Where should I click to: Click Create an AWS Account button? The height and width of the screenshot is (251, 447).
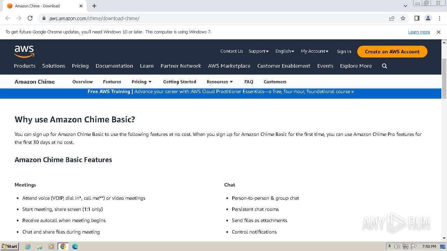coord(392,52)
